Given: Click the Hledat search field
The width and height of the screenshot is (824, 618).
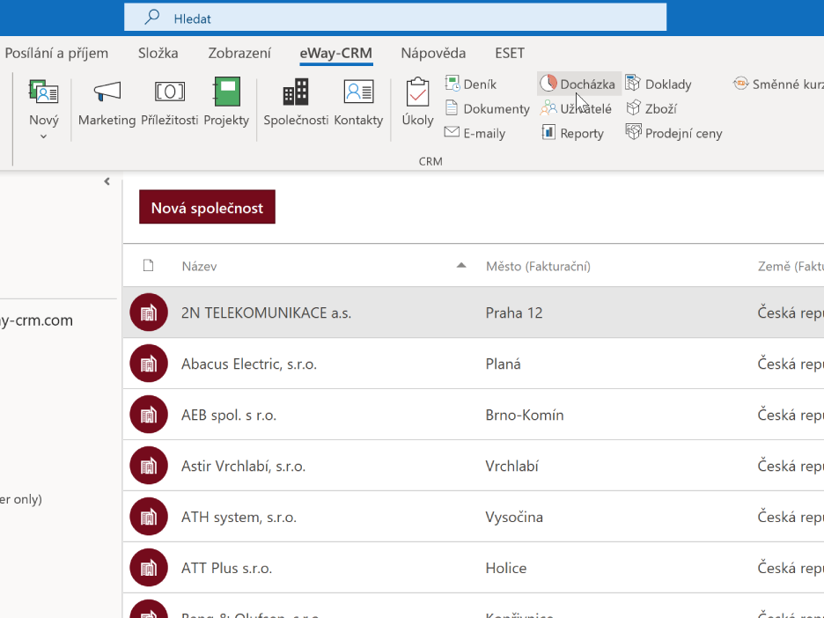Looking at the screenshot, I should coord(395,18).
